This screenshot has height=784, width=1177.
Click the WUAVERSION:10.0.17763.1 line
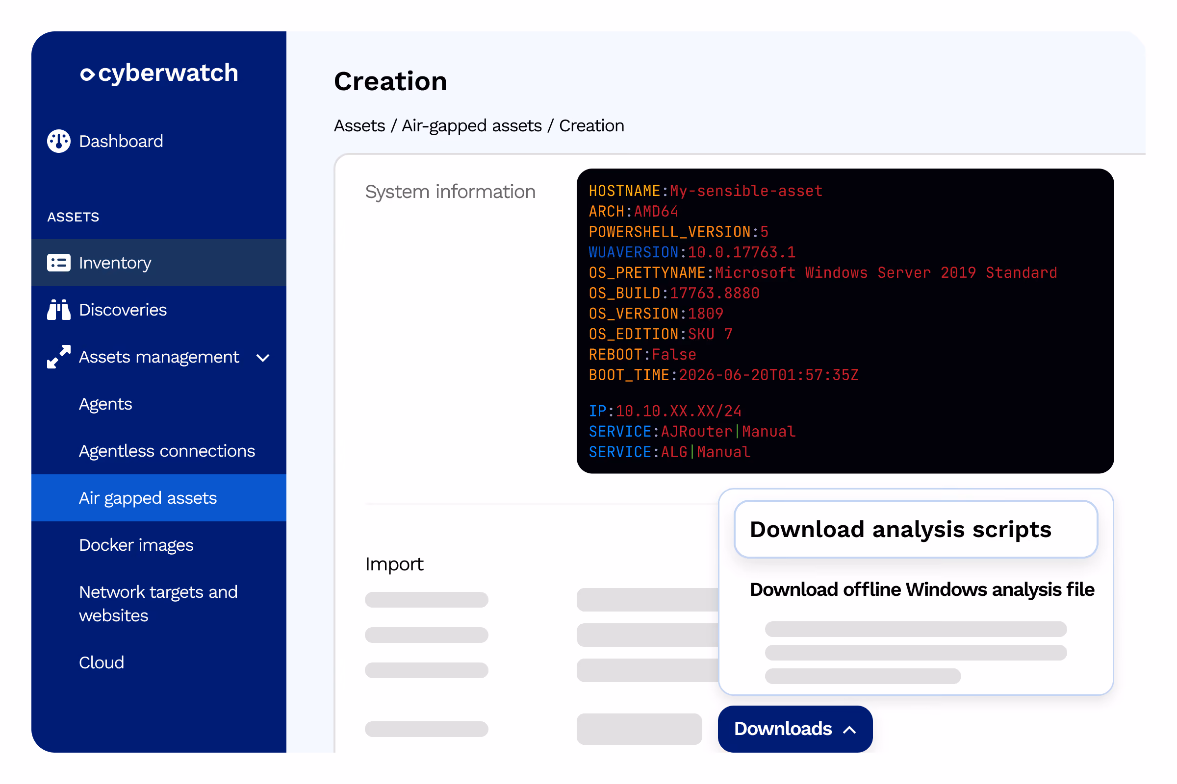pyautogui.click(x=692, y=252)
